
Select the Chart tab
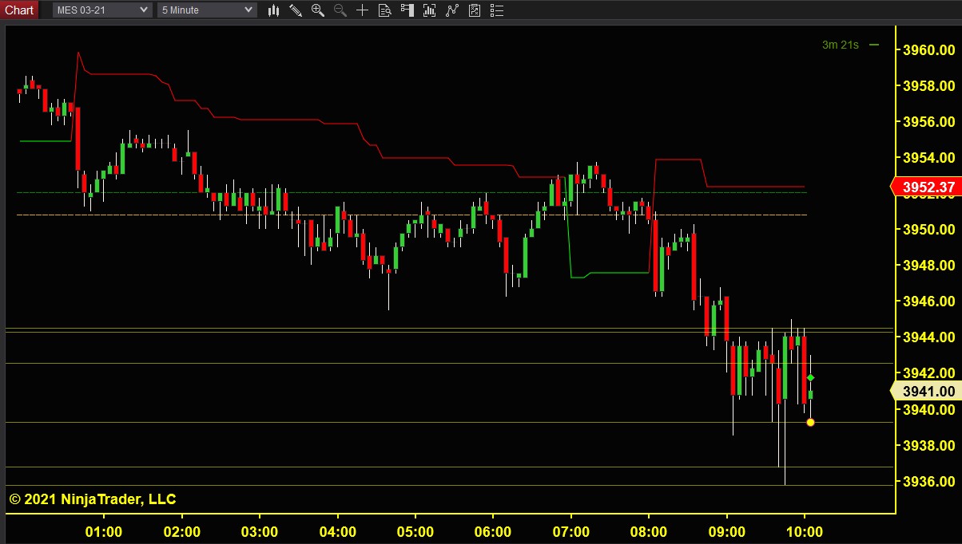pyautogui.click(x=19, y=10)
